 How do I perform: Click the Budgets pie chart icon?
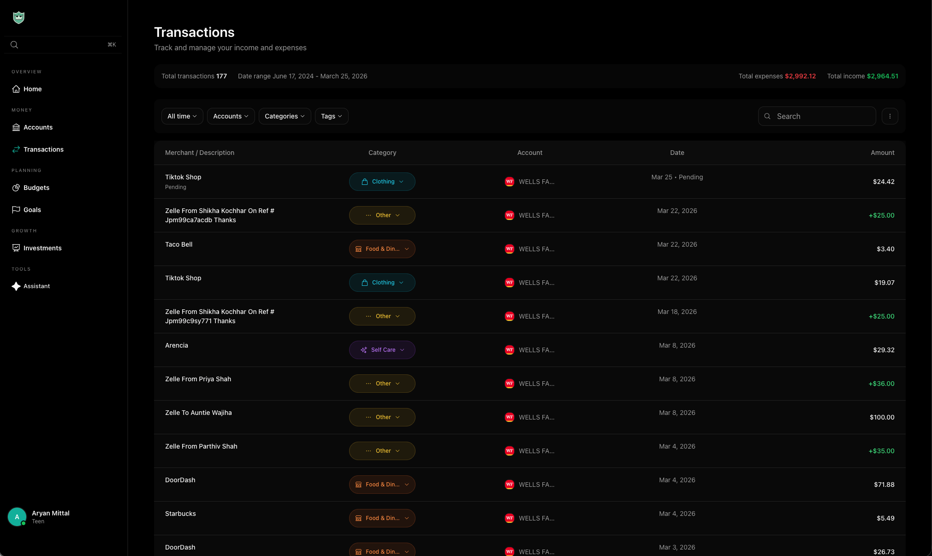click(16, 188)
